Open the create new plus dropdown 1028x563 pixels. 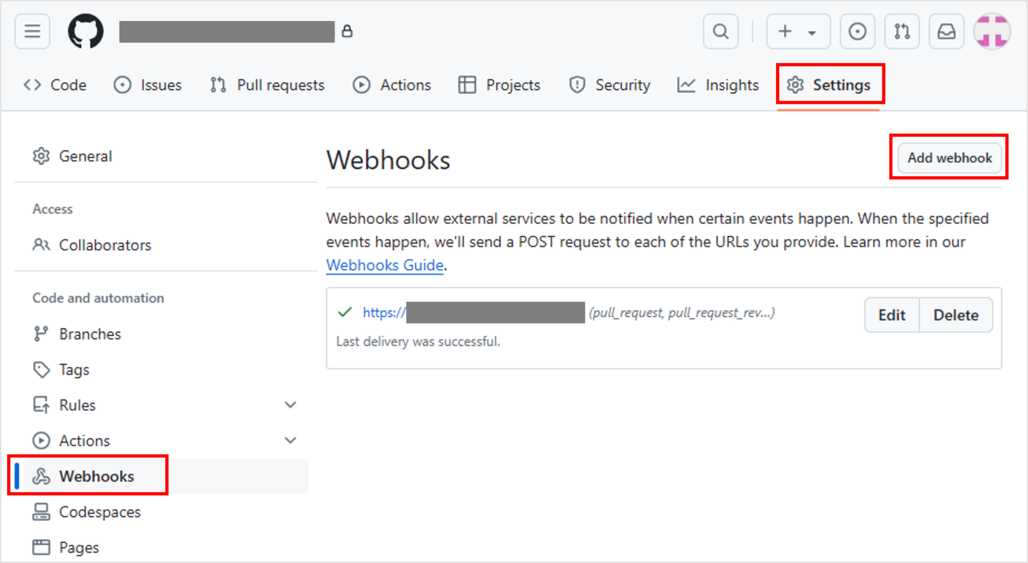point(798,32)
